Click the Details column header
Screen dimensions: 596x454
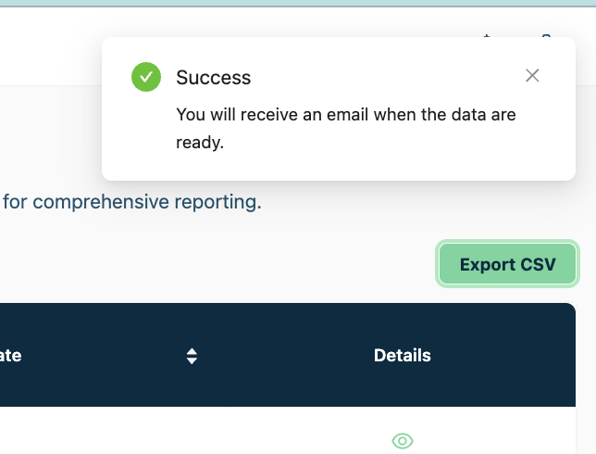tap(402, 355)
